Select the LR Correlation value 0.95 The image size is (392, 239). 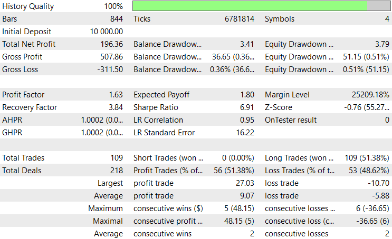[247, 120]
